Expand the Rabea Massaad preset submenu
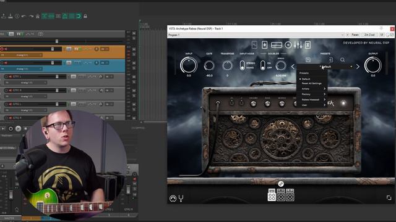The width and height of the screenshot is (396, 222). click(312, 100)
